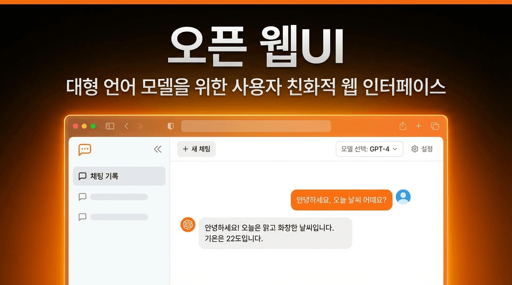512x285 pixels.
Task: Click the share icon in browser toolbar
Action: (403, 126)
